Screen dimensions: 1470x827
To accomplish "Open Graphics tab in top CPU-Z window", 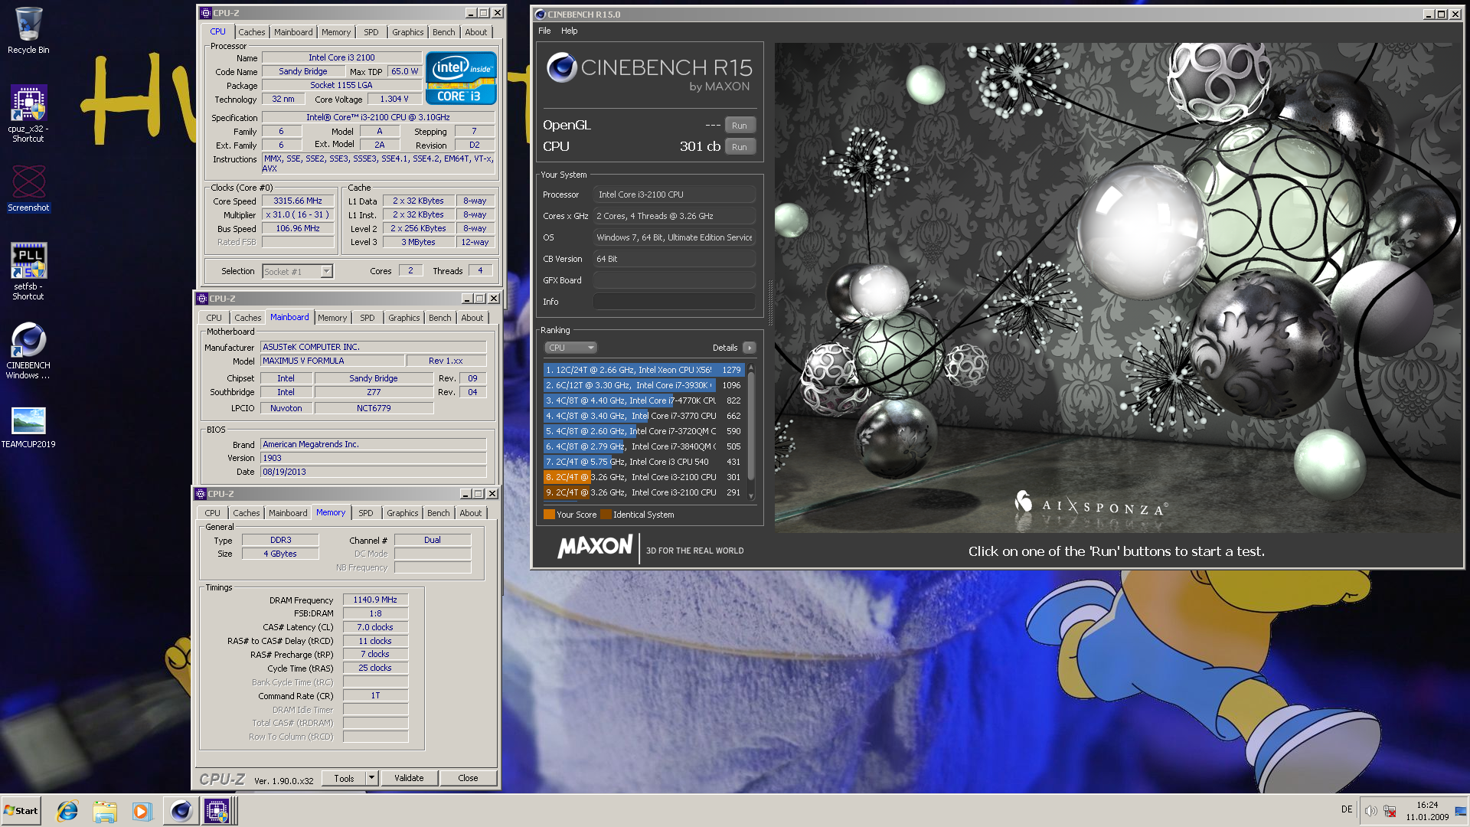I will tap(407, 32).
